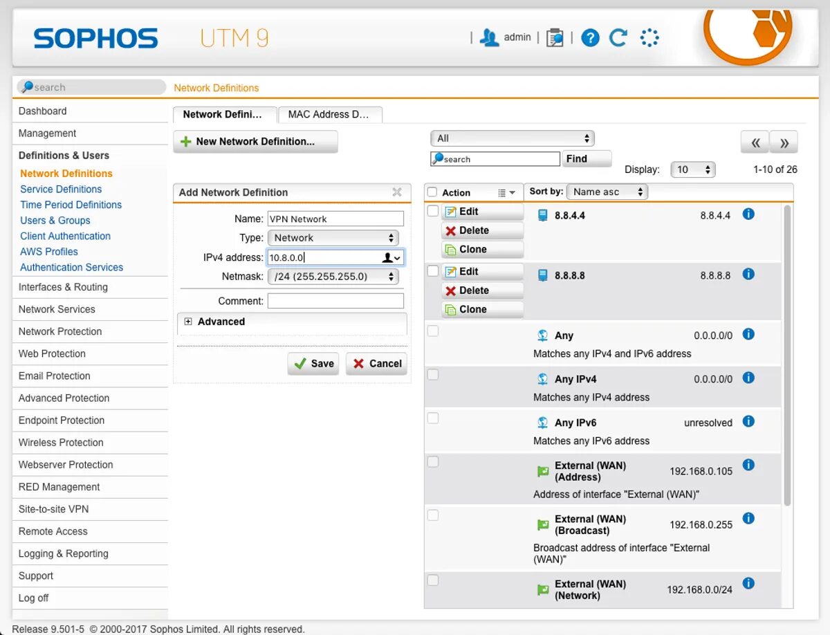The height and width of the screenshot is (635, 830).
Task: Click the dotted circle spinner icon
Action: click(x=649, y=37)
